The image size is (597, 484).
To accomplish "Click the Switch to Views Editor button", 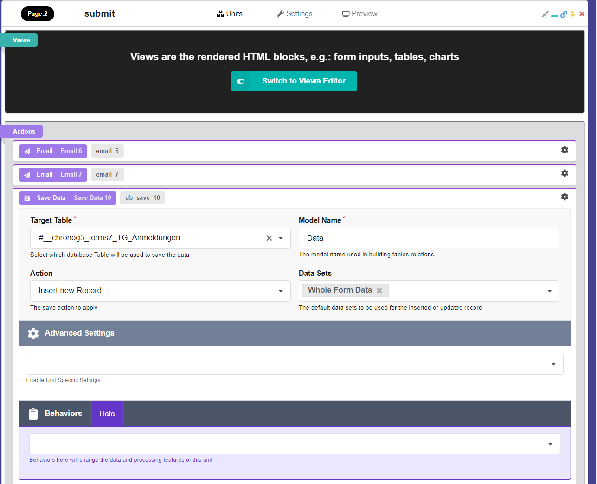I will [294, 81].
